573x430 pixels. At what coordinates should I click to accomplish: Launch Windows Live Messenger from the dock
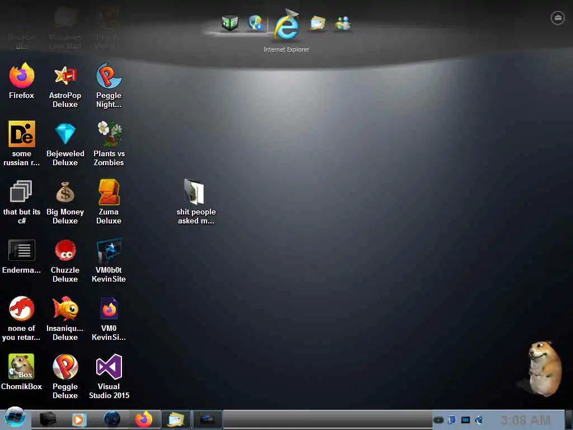(343, 24)
